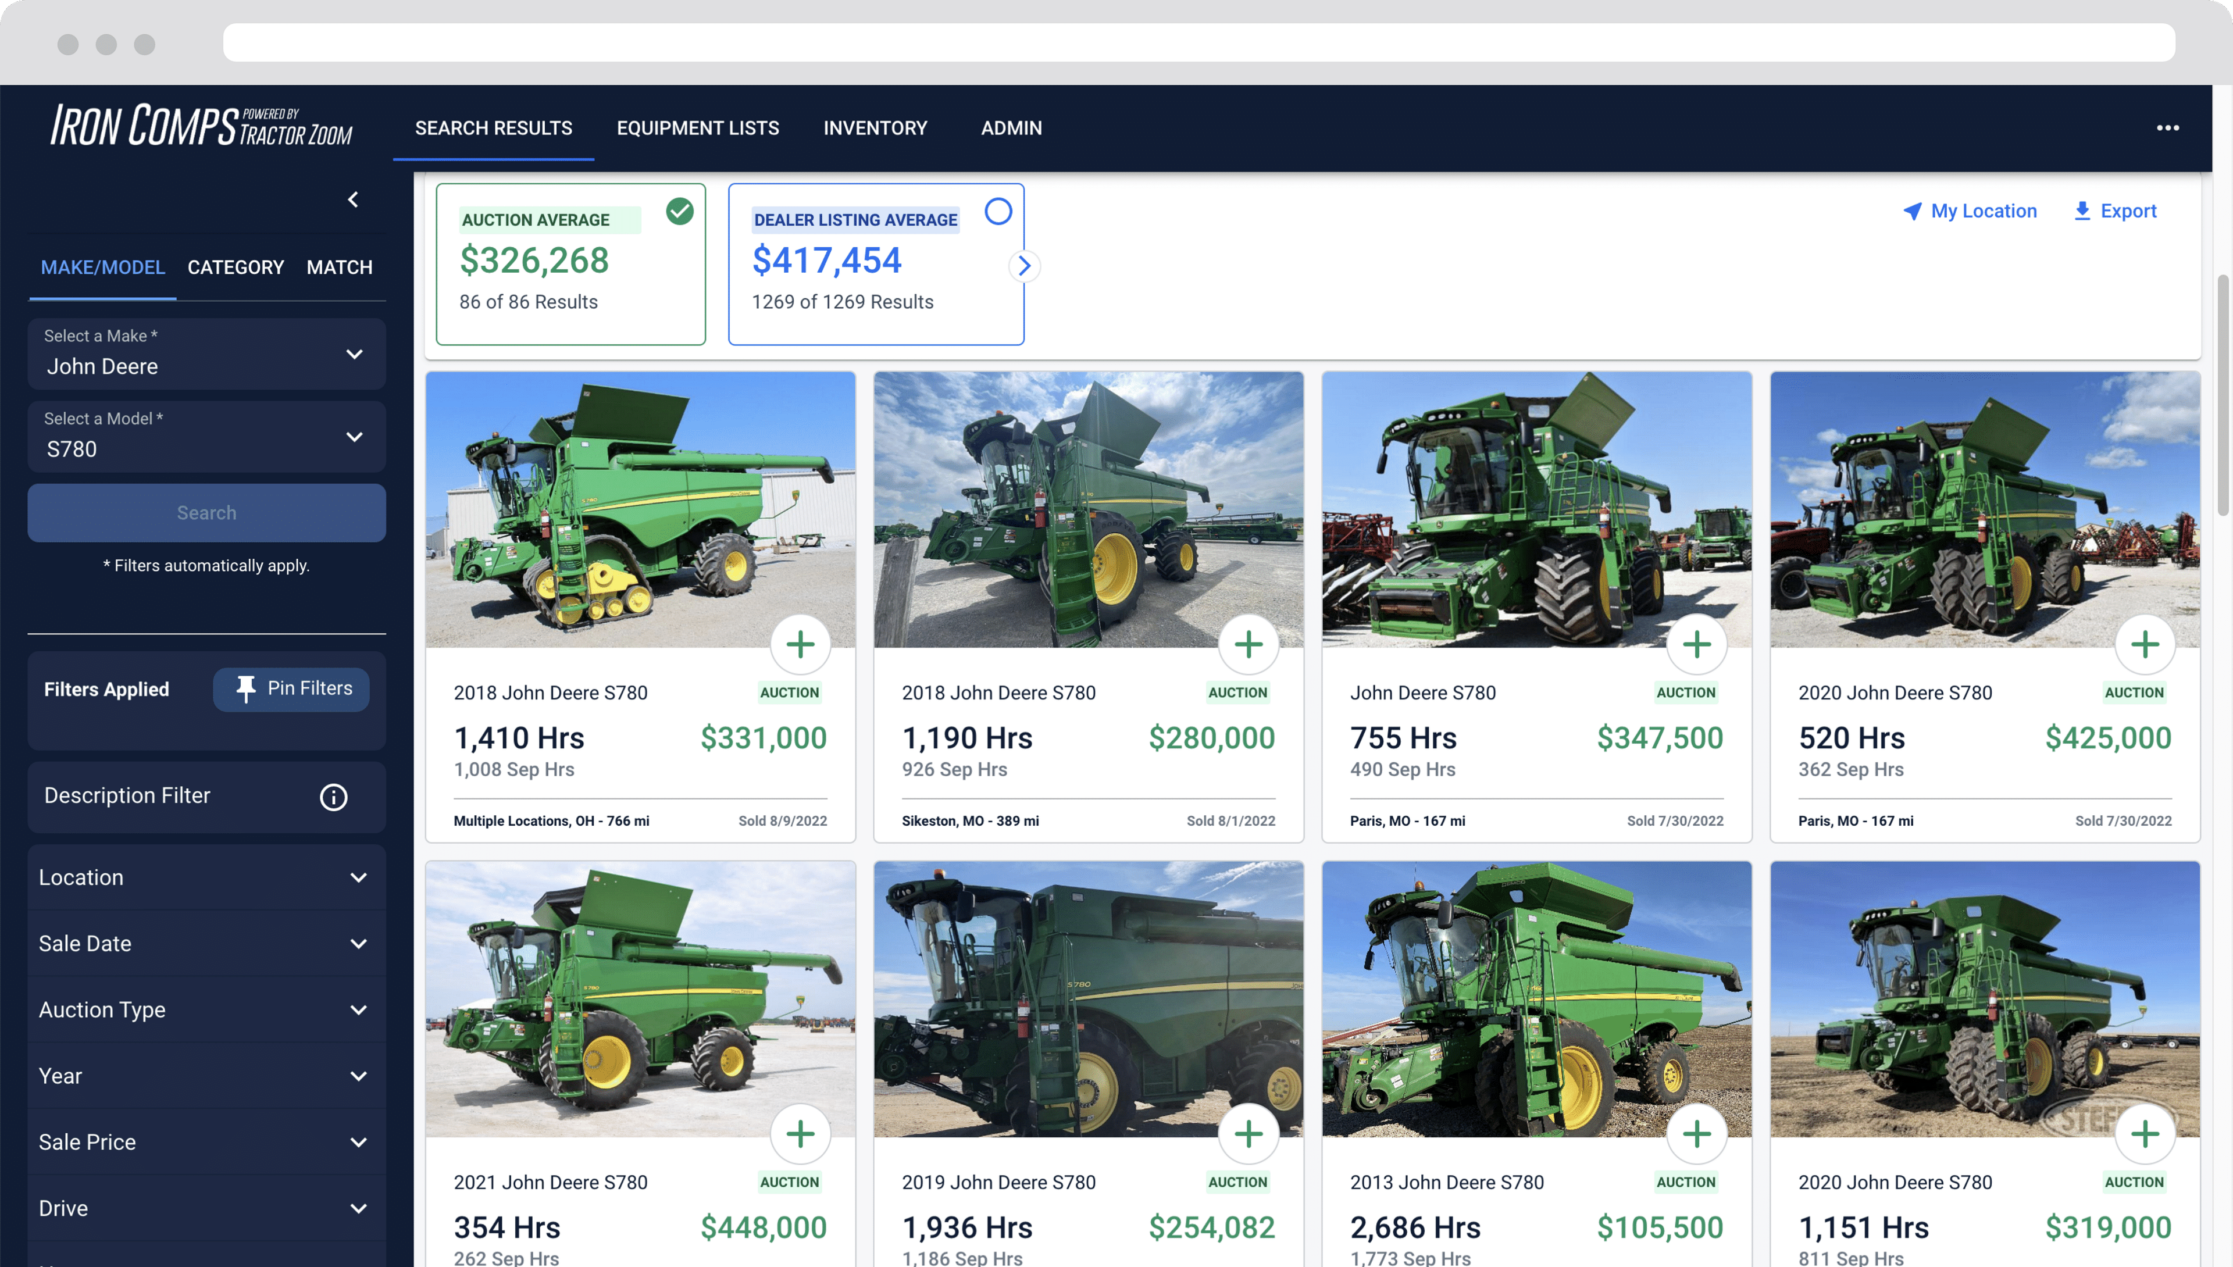Add the 2013 S780 $105,500 to list
The width and height of the screenshot is (2233, 1267).
click(x=1696, y=1134)
